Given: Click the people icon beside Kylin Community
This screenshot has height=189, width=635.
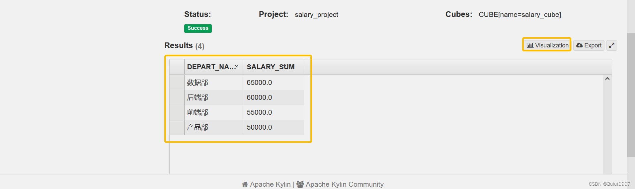Looking at the screenshot, I should 300,184.
